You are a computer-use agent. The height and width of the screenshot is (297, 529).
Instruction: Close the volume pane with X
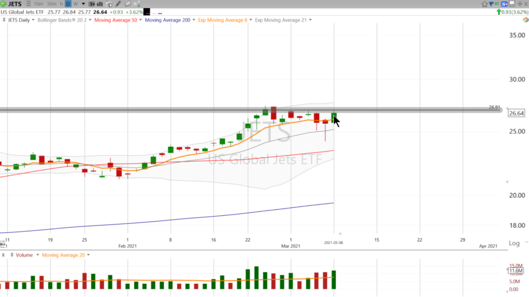tap(3, 255)
